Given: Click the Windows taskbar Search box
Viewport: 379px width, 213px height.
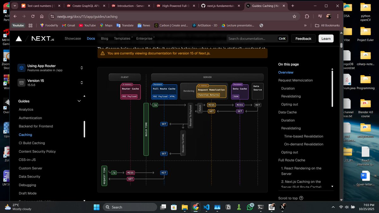Looking at the screenshot, I should click(x=130, y=207).
